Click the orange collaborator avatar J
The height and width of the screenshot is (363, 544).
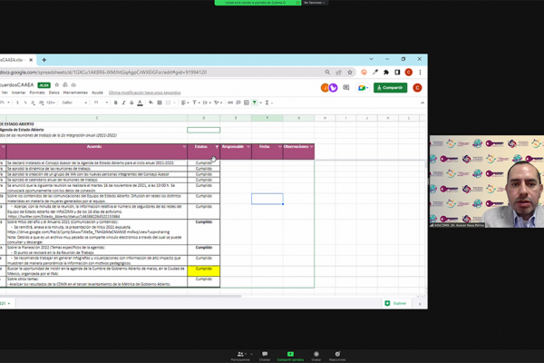(325, 87)
